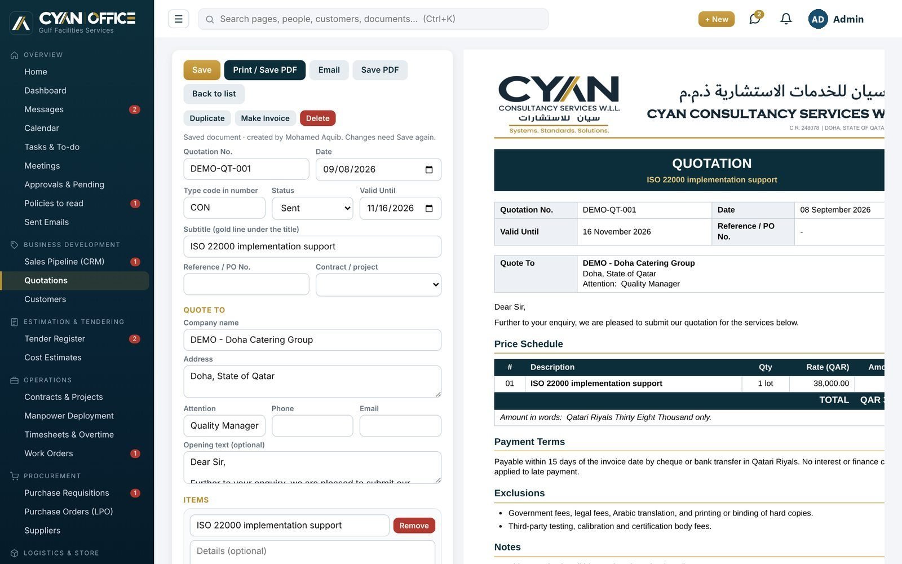
Task: Click the Reference / PO No. field
Action: coord(246,285)
